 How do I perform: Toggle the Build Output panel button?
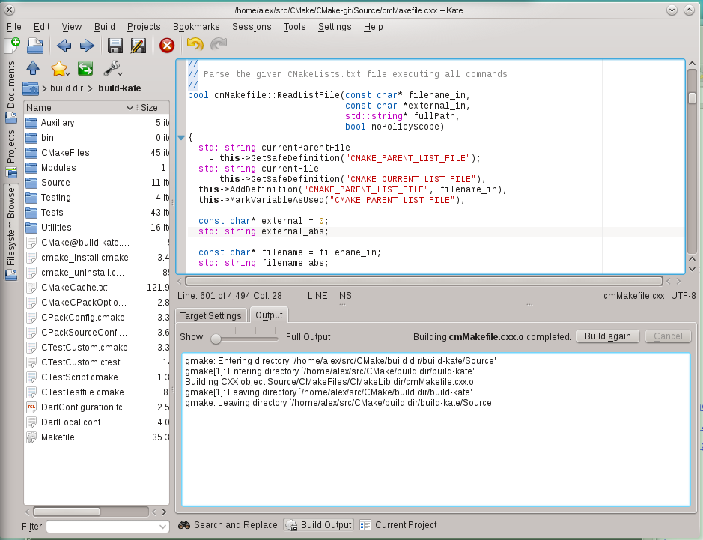pyautogui.click(x=318, y=525)
